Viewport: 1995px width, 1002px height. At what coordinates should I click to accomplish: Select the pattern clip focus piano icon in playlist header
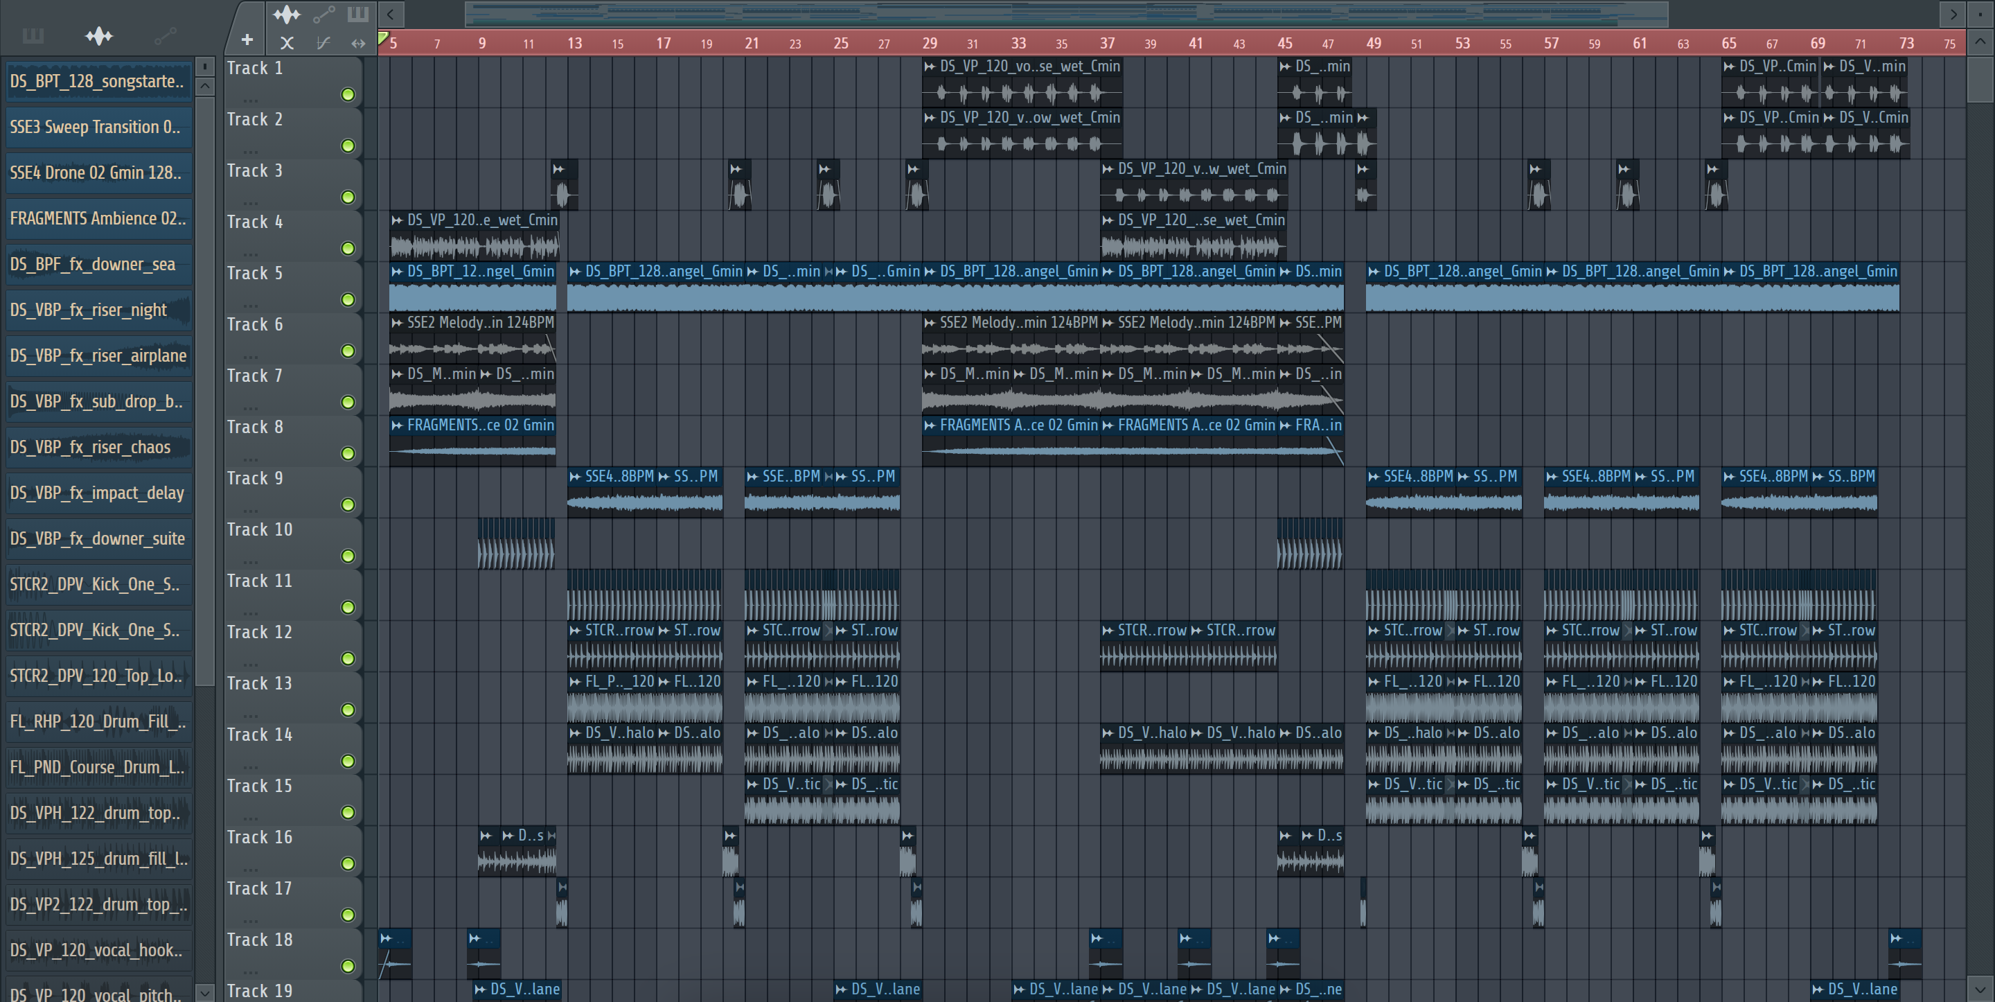click(358, 14)
